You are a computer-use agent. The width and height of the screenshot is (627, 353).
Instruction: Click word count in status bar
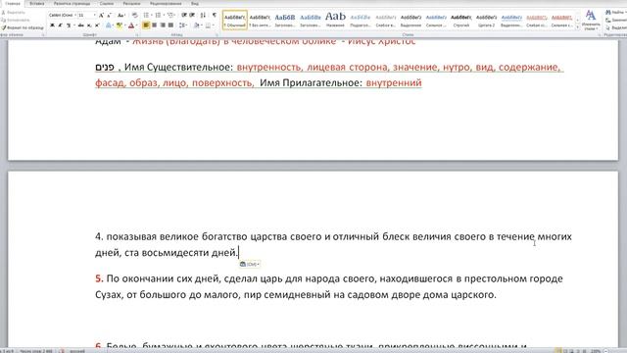point(36,351)
